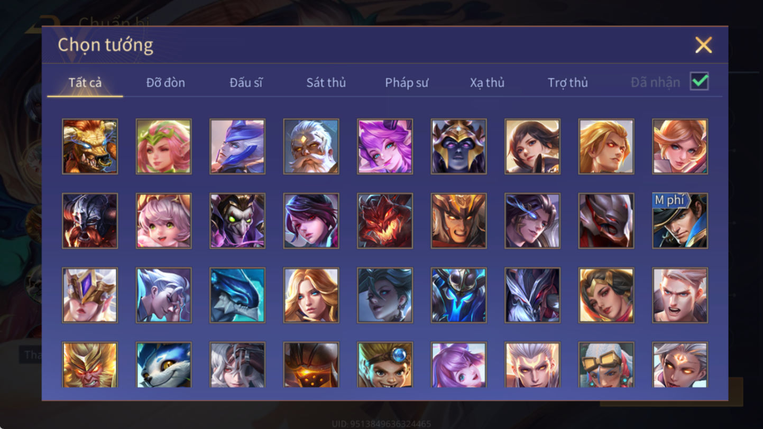Show the Sát thủ heroes tab
Viewport: 763px width, 429px height.
point(326,82)
